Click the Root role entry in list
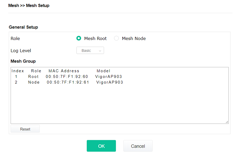This screenshot has width=237, height=155. 33,77
